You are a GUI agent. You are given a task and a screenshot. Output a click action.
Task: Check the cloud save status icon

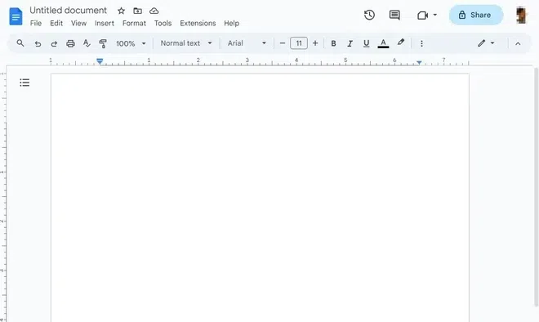[x=154, y=11]
